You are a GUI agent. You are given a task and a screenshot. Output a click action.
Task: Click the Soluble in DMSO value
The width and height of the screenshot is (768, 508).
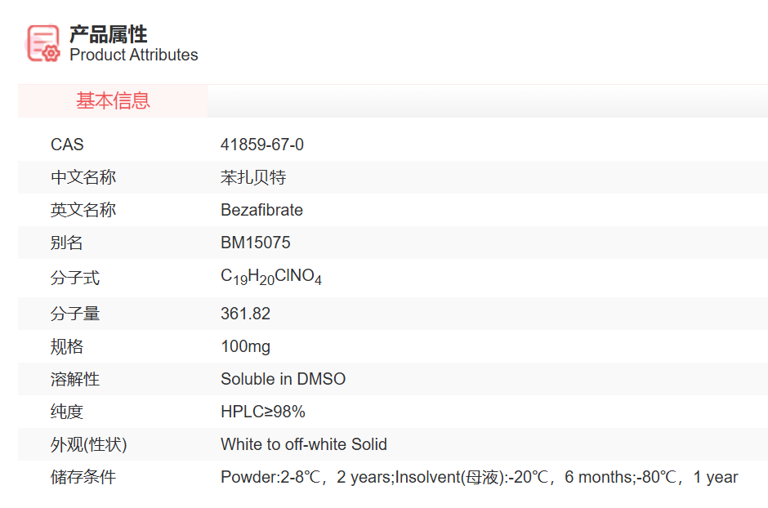pyautogui.click(x=283, y=379)
